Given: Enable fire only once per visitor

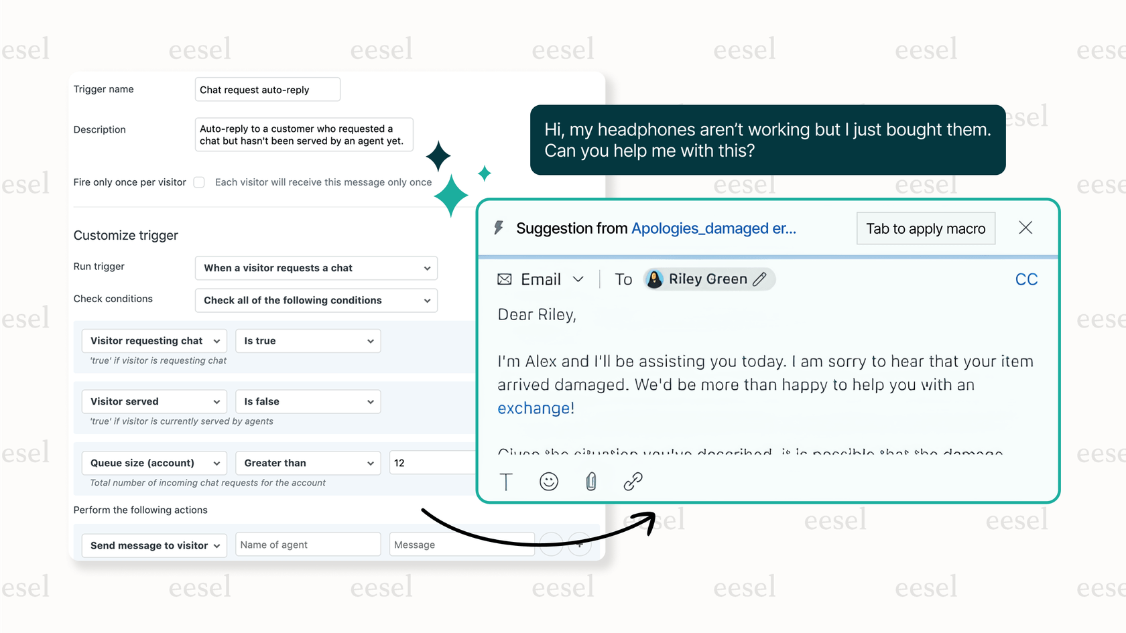Looking at the screenshot, I should coord(199,182).
